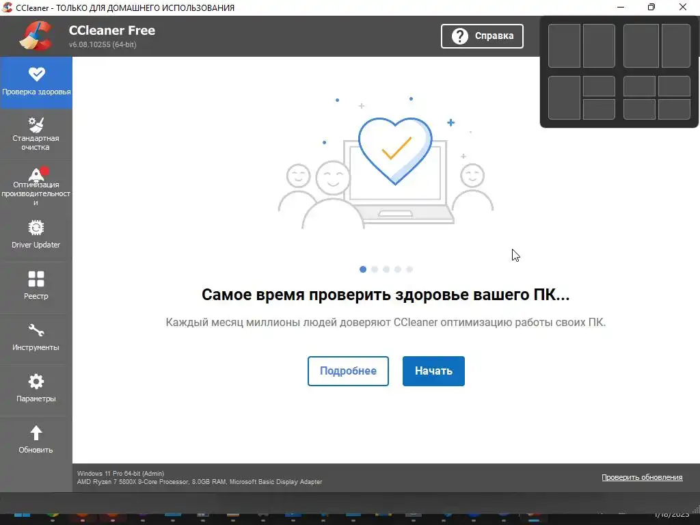Snap window to bottom-left quadrant of four-zone layout
This screenshot has height=525, width=700.
tap(639, 109)
